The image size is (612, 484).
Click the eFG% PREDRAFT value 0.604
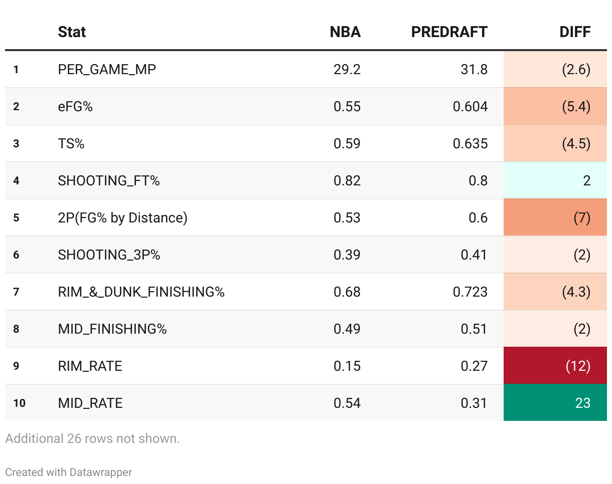pyautogui.click(x=470, y=106)
